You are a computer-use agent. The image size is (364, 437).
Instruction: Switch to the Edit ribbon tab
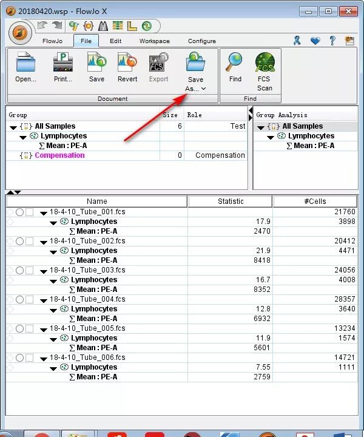click(x=115, y=41)
